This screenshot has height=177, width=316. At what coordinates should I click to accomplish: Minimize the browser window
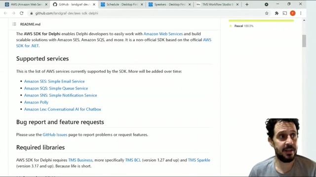point(277,4)
